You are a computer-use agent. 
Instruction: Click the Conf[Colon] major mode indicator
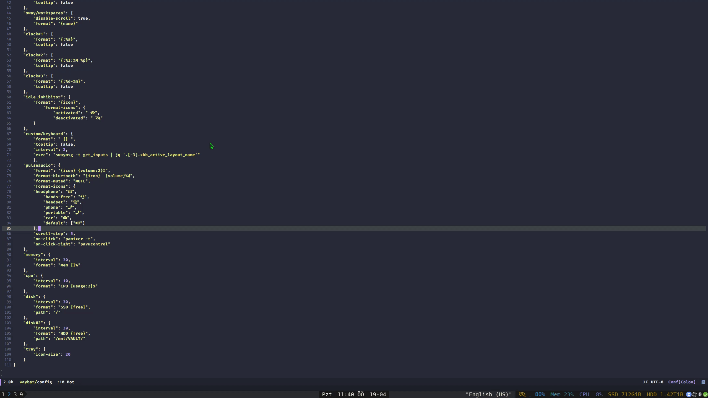pyautogui.click(x=682, y=382)
